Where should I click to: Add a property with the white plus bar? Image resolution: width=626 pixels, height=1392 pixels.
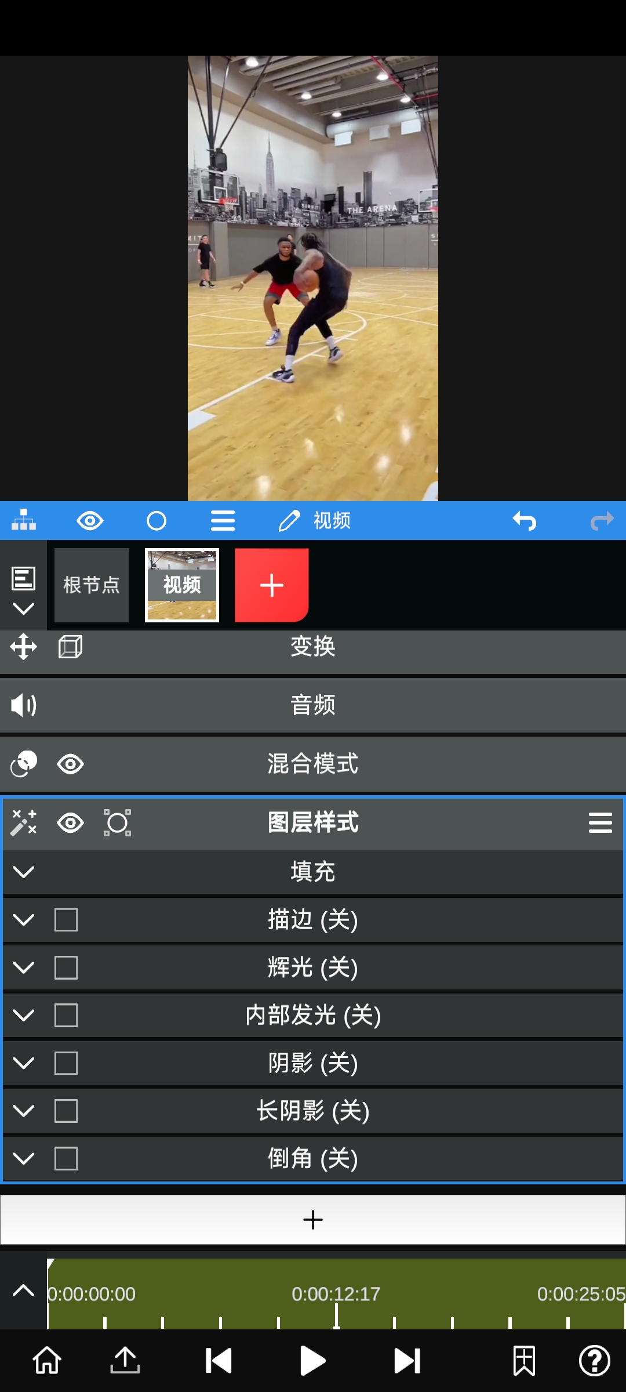[313, 1219]
